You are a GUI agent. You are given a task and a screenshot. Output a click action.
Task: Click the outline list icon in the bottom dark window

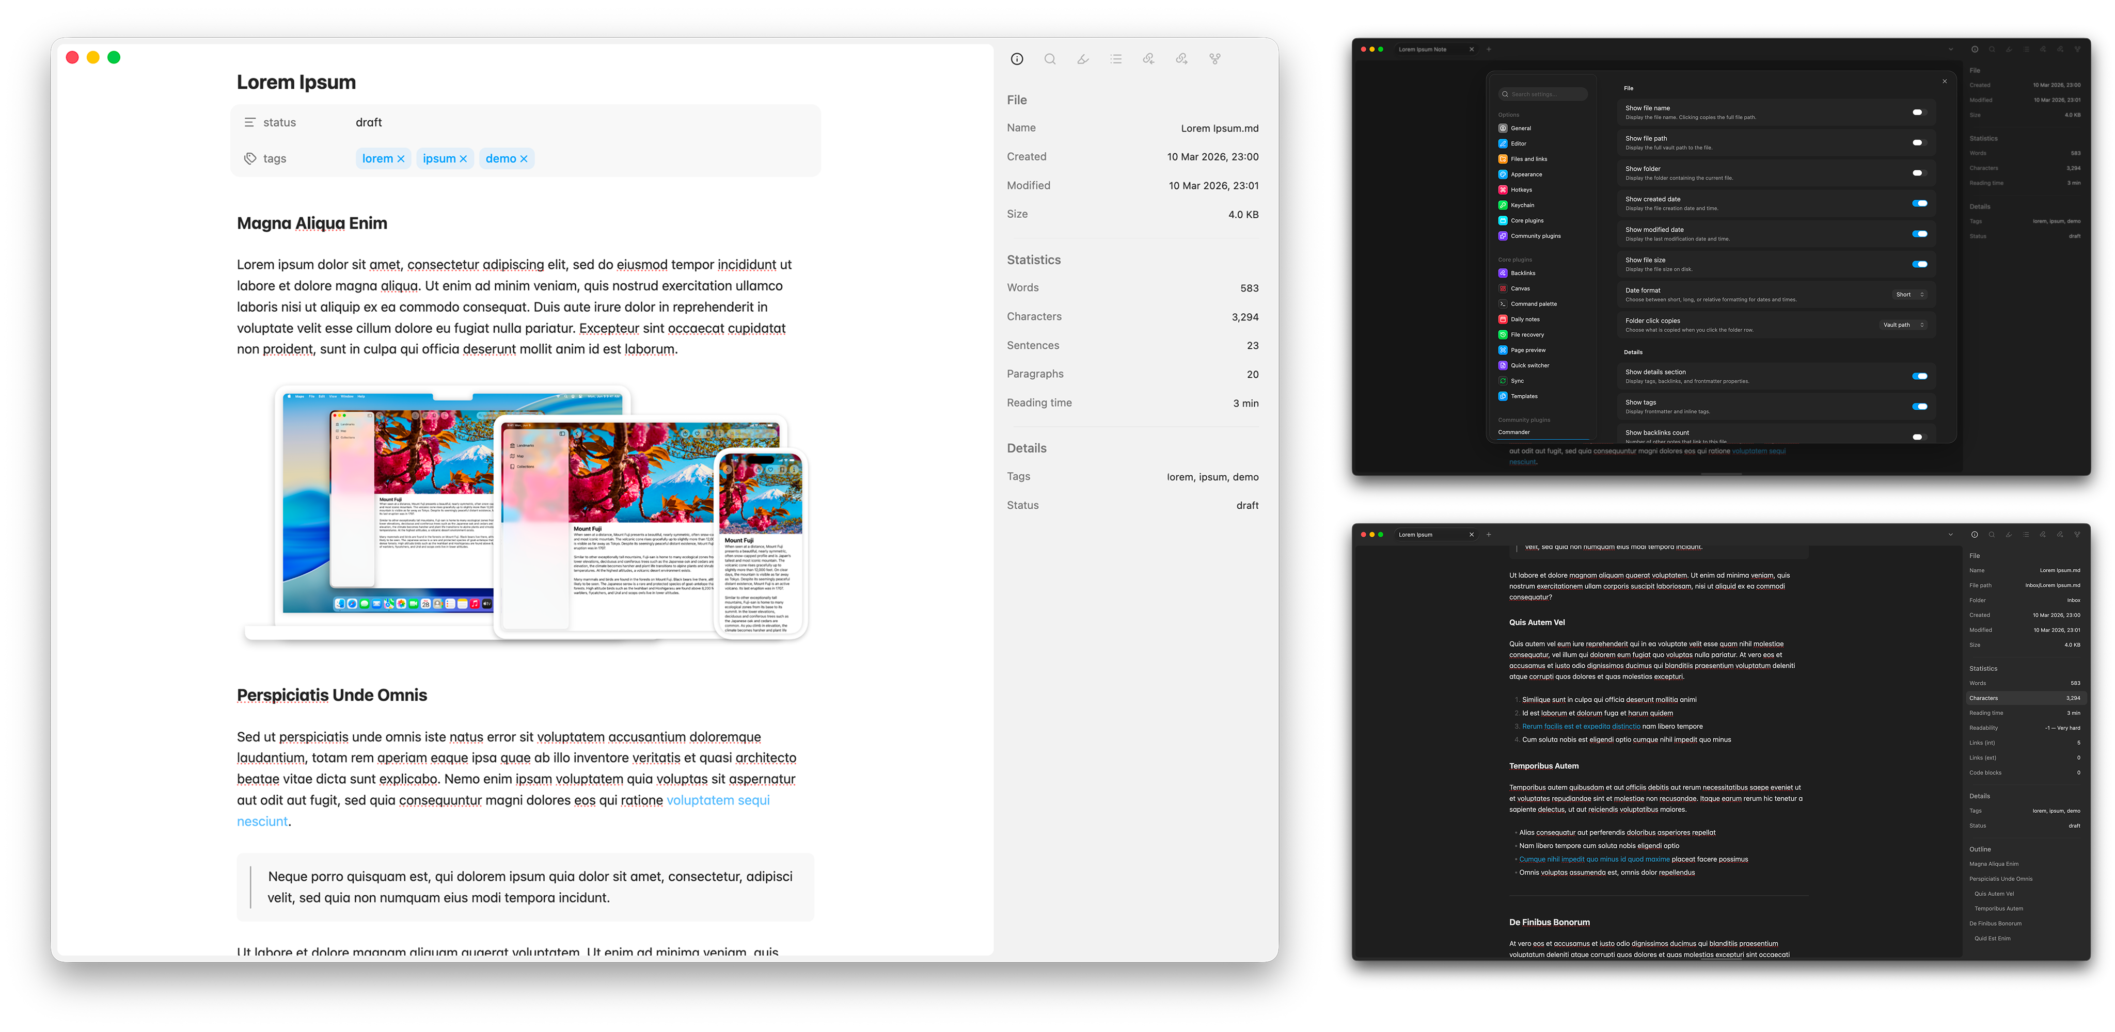pos(2026,534)
